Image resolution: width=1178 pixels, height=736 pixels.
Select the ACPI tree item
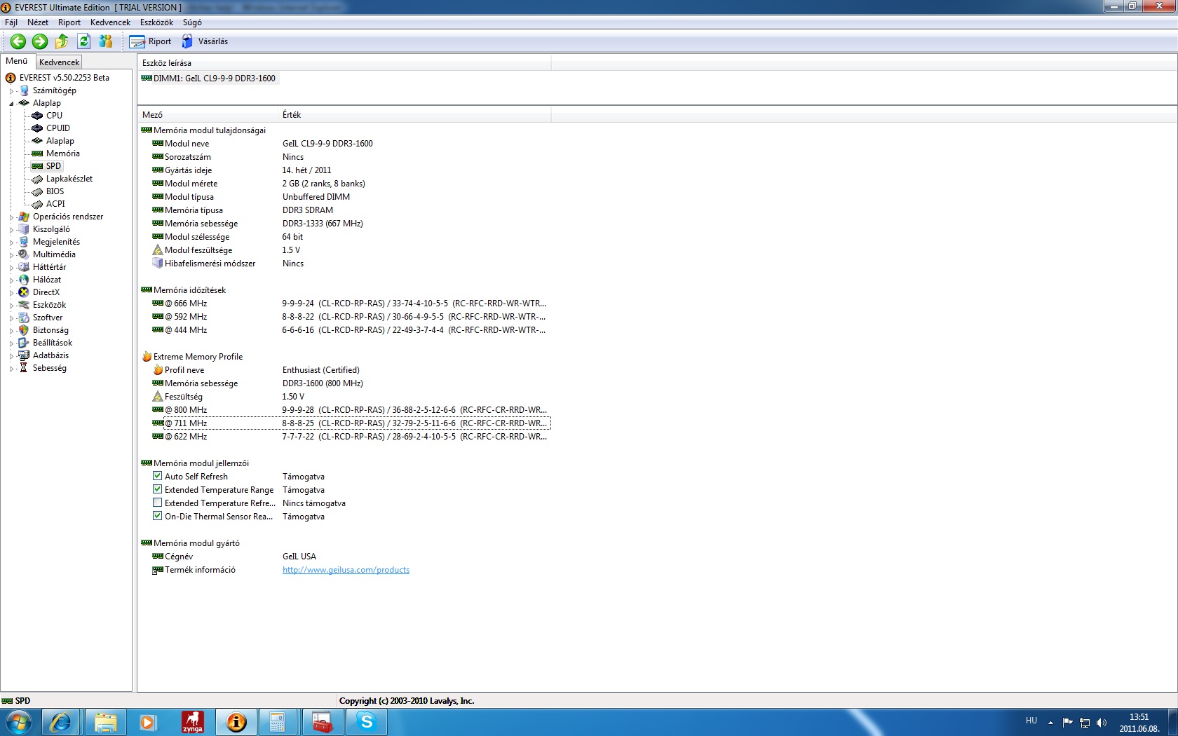(55, 204)
